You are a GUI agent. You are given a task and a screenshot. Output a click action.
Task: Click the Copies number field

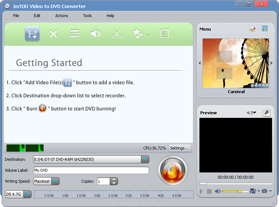pyautogui.click(x=103, y=181)
